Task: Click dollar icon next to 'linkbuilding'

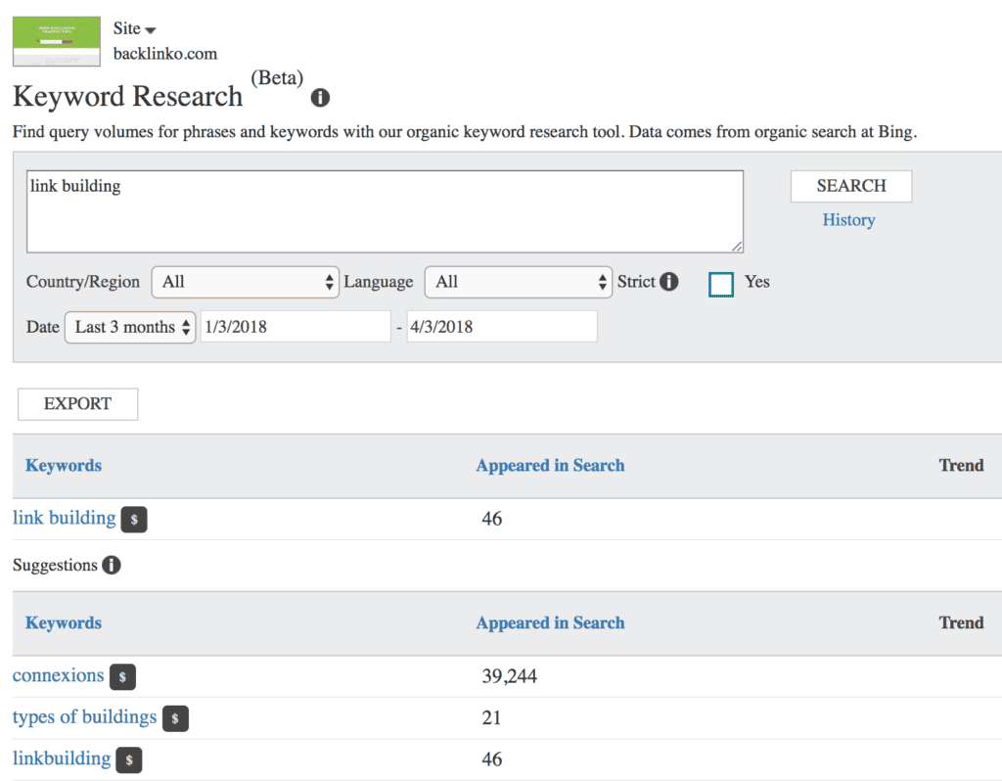Action: coord(129,760)
